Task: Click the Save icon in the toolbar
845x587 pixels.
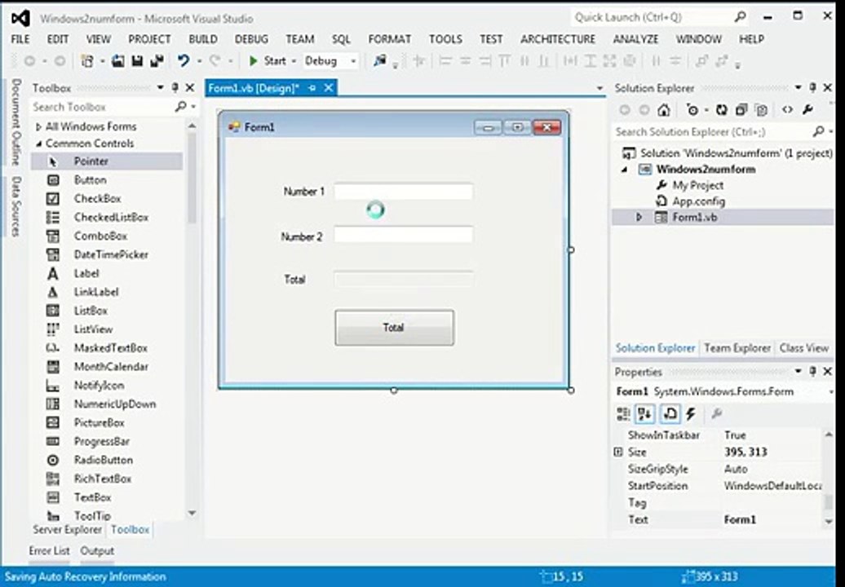Action: click(x=137, y=61)
